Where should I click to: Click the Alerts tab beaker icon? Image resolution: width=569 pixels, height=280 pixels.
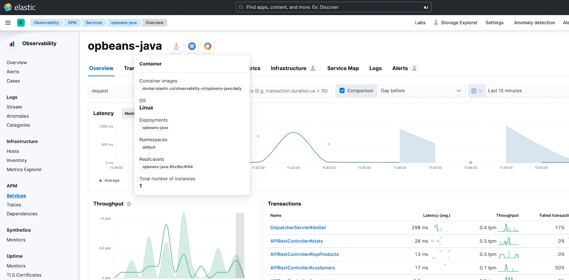click(x=414, y=68)
